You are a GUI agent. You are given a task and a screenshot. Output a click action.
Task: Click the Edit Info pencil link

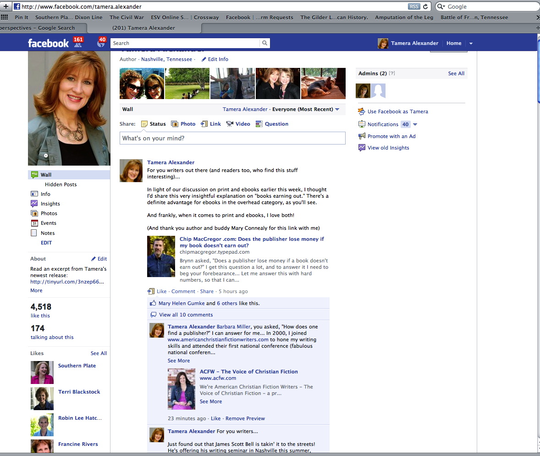pos(215,59)
